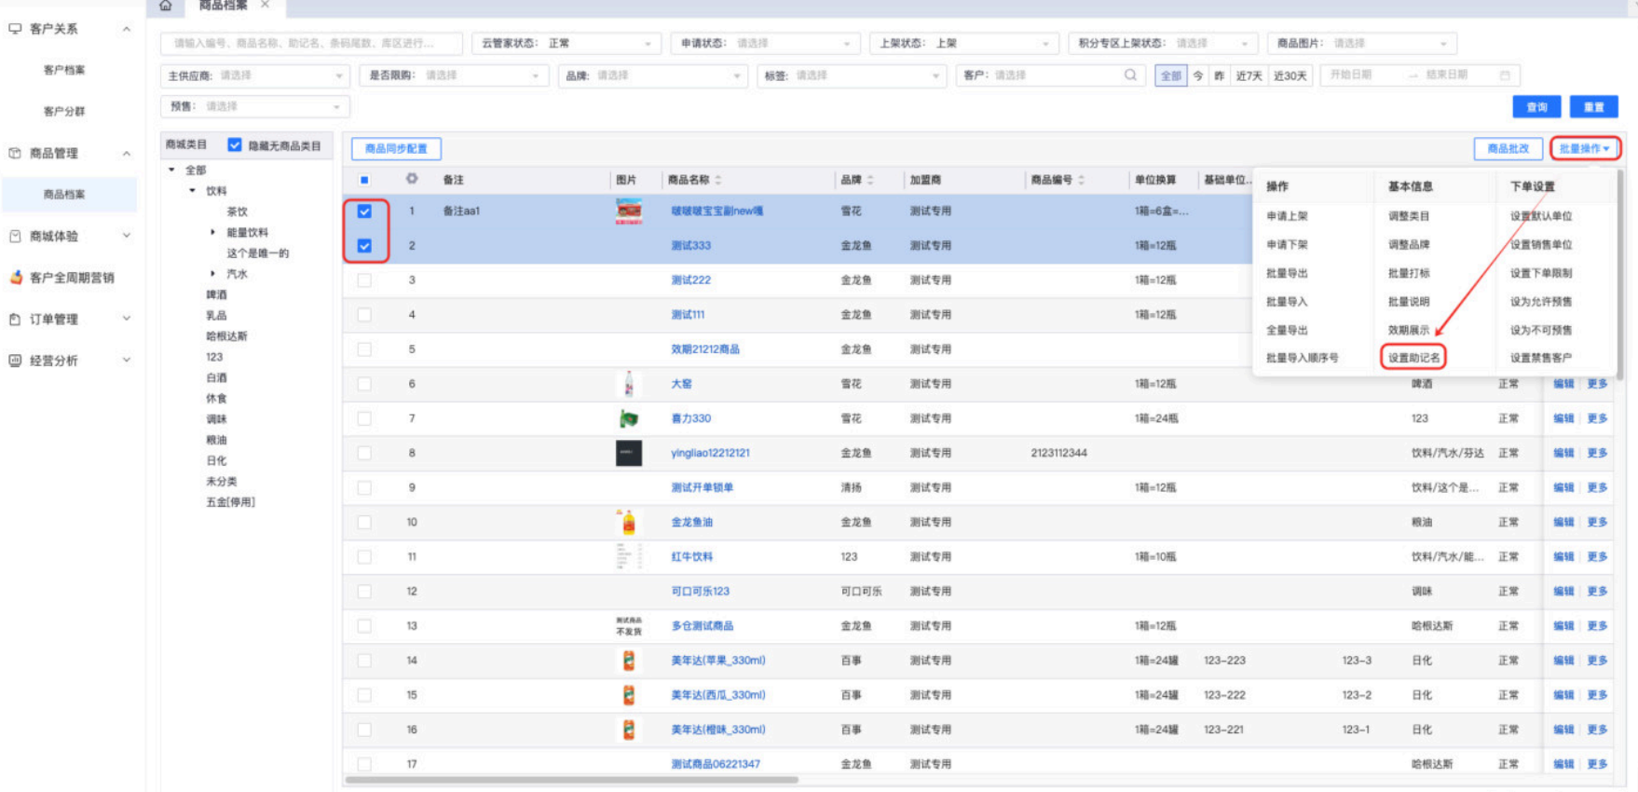Choose 申请上架 in the batch menu
1638x792 pixels.
1287,216
